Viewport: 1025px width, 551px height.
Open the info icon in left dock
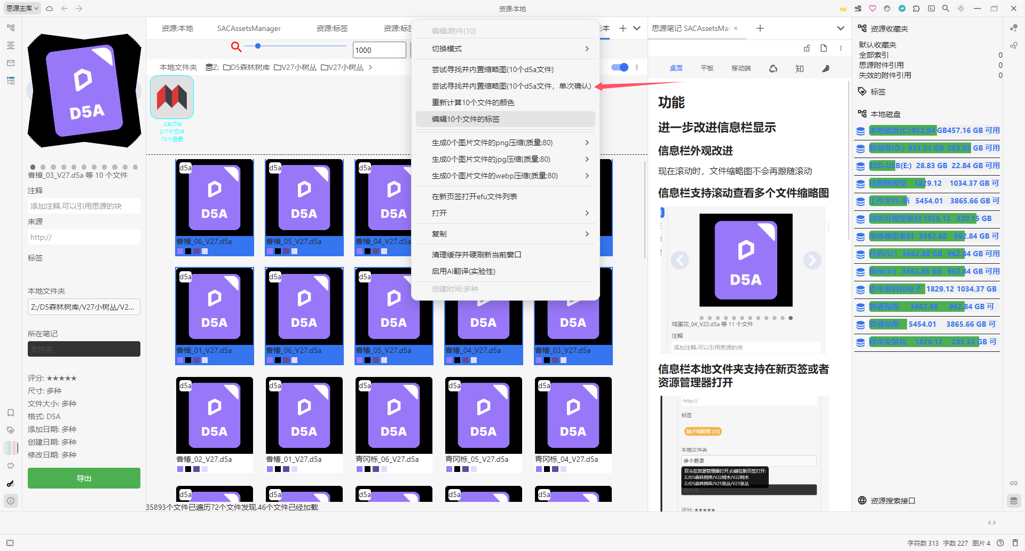click(x=11, y=501)
